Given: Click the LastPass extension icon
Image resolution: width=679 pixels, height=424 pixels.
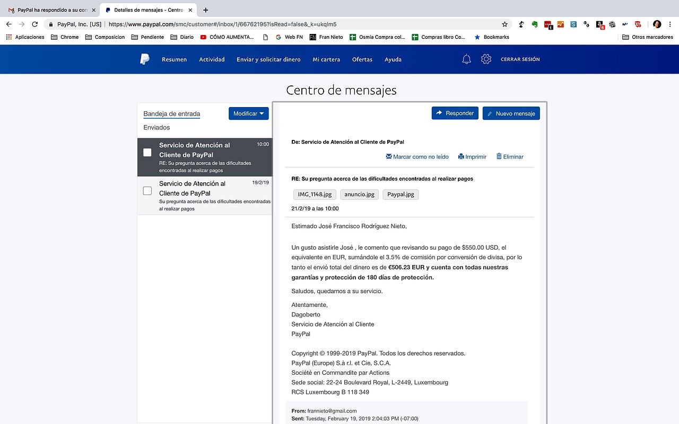Looking at the screenshot, I should [548, 24].
